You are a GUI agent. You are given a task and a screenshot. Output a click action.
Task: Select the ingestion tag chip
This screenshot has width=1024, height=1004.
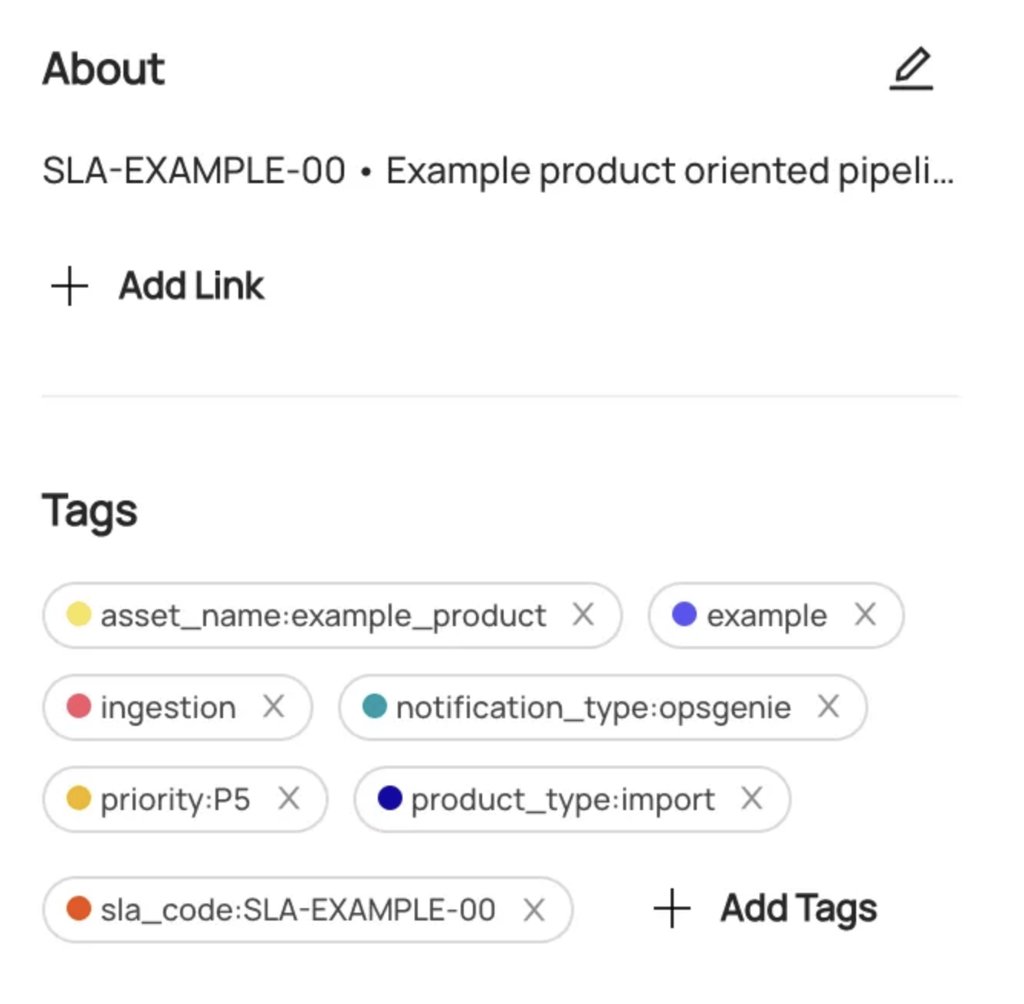click(167, 707)
